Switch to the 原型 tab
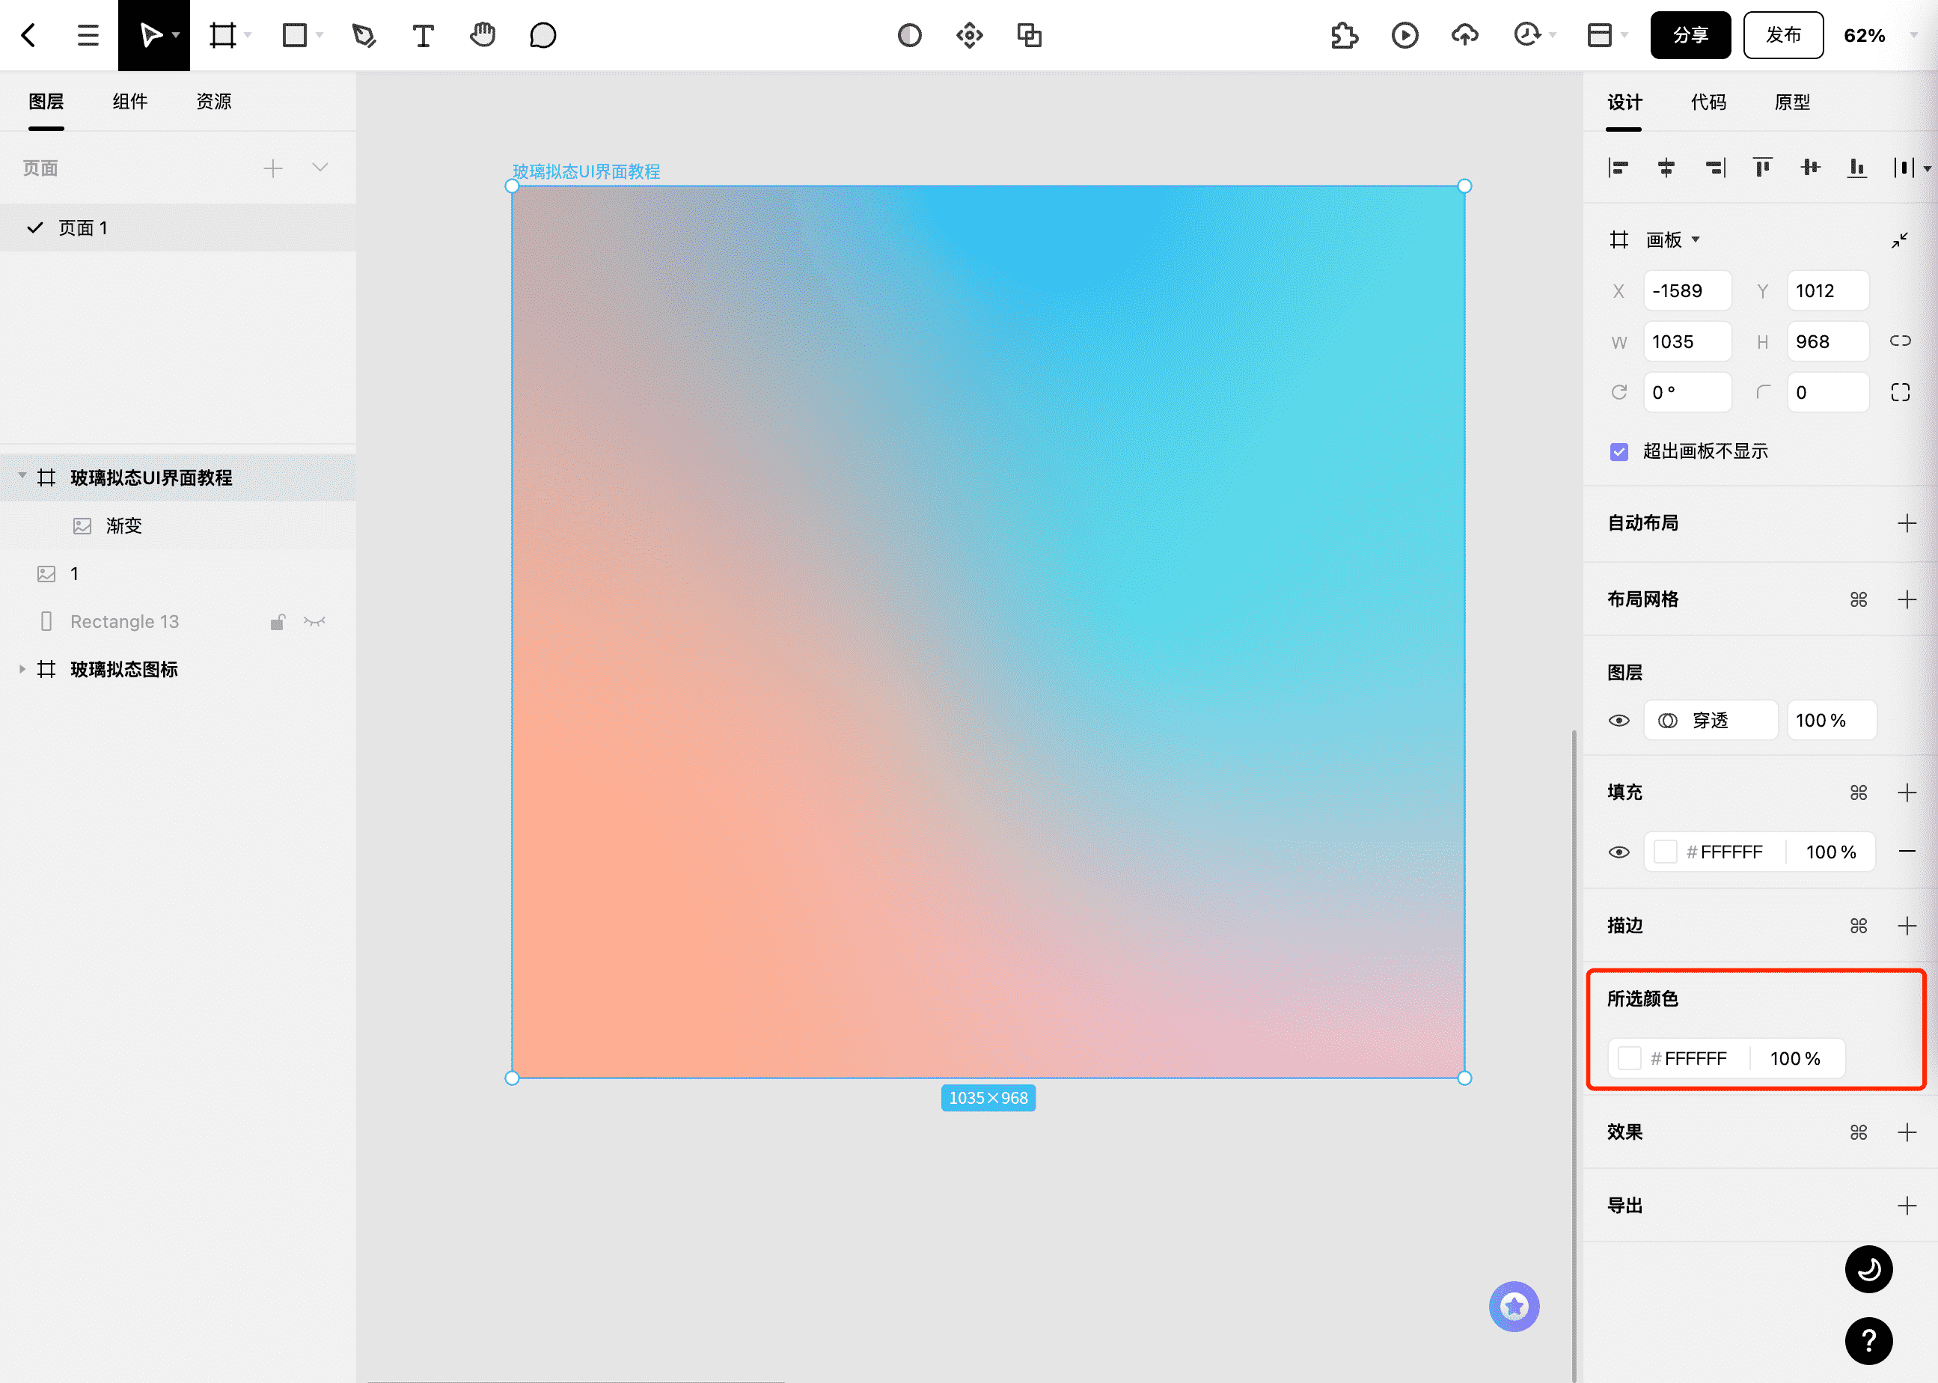This screenshot has height=1383, width=1938. 1791,103
